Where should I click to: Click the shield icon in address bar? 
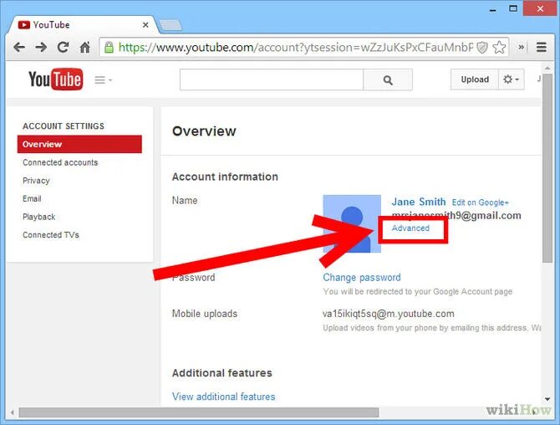(x=482, y=47)
